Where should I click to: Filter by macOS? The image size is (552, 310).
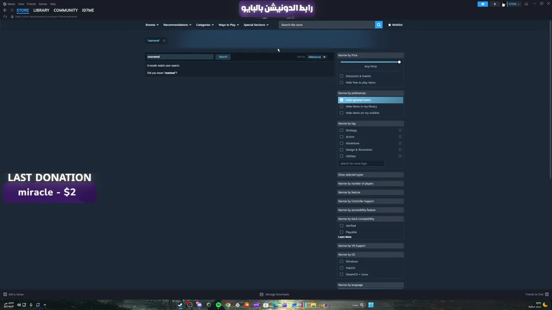pos(342,268)
